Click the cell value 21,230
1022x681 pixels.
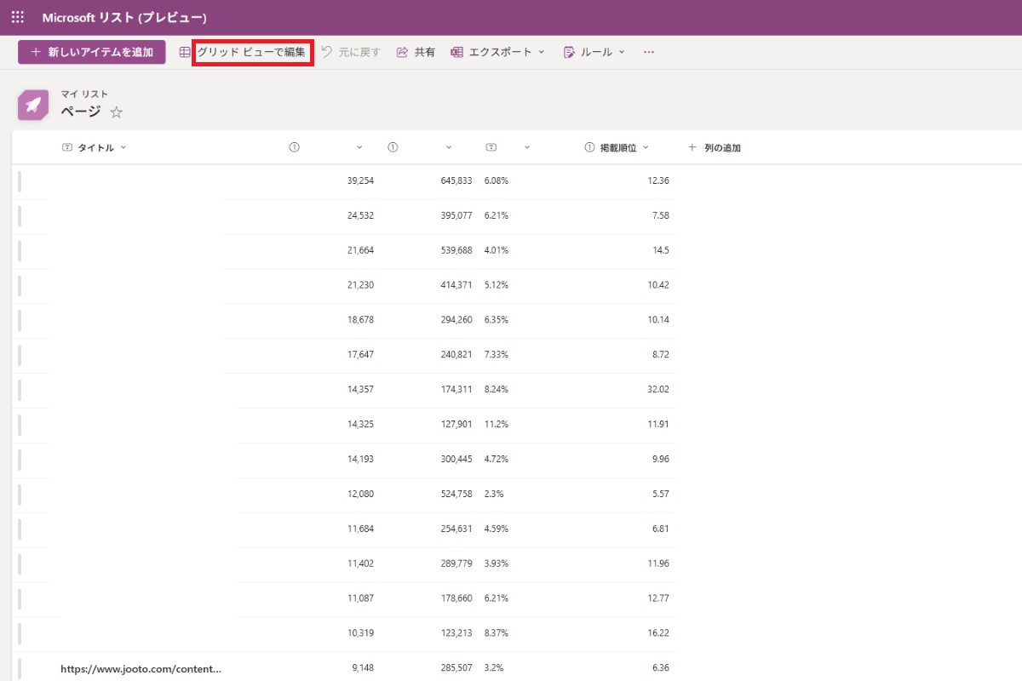[x=360, y=284]
